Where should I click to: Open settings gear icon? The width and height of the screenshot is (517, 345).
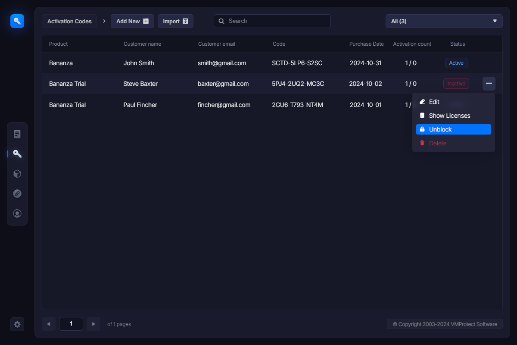tap(17, 324)
